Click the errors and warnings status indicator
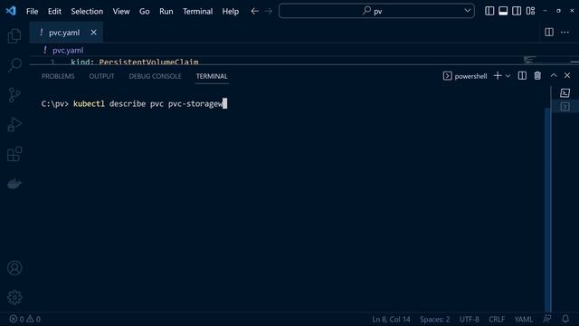The width and height of the screenshot is (579, 326). (24, 319)
